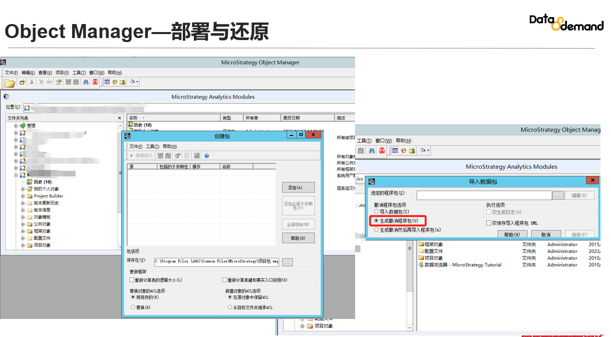Click the binoculars search icon in the left window

[x=86, y=82]
